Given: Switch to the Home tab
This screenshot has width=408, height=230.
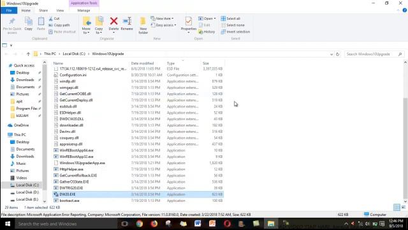Looking at the screenshot, I should 25,10.
